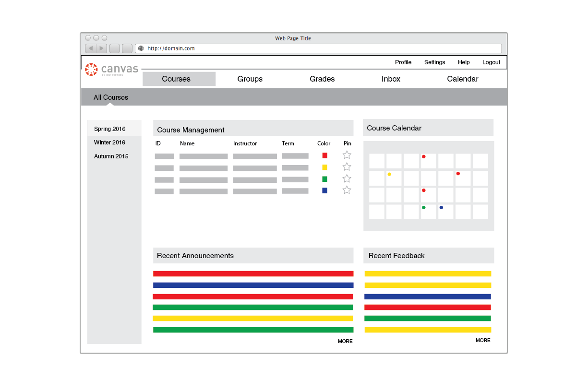Click the Name column header
Screen dimensions: 588x380
(x=187, y=143)
